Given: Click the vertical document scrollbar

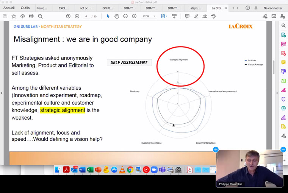Looking at the screenshot, I should point(274,67).
